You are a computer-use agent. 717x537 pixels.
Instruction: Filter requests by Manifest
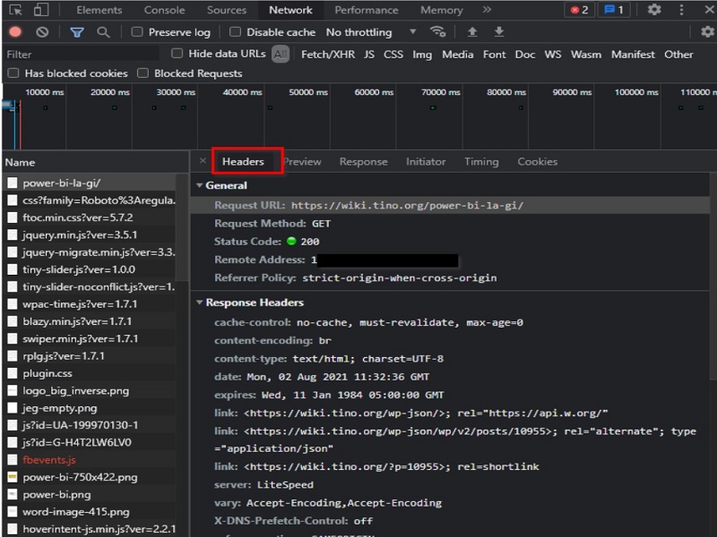(633, 55)
